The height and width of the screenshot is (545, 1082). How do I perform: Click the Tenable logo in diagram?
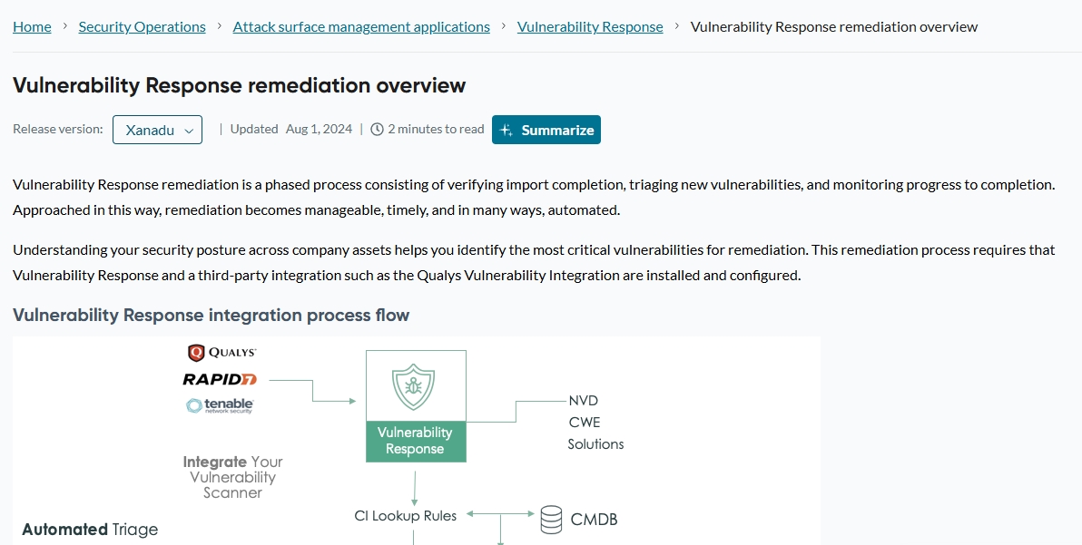220,405
